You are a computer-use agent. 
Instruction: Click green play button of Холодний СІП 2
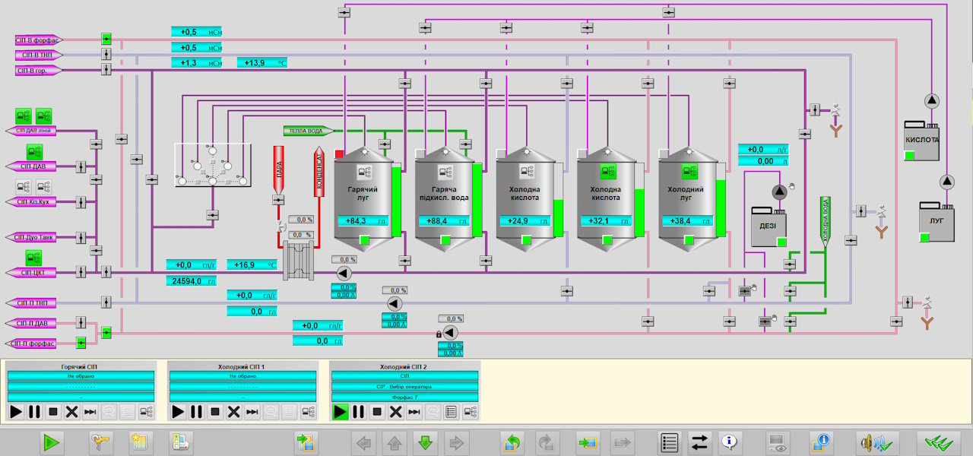pyautogui.click(x=340, y=412)
